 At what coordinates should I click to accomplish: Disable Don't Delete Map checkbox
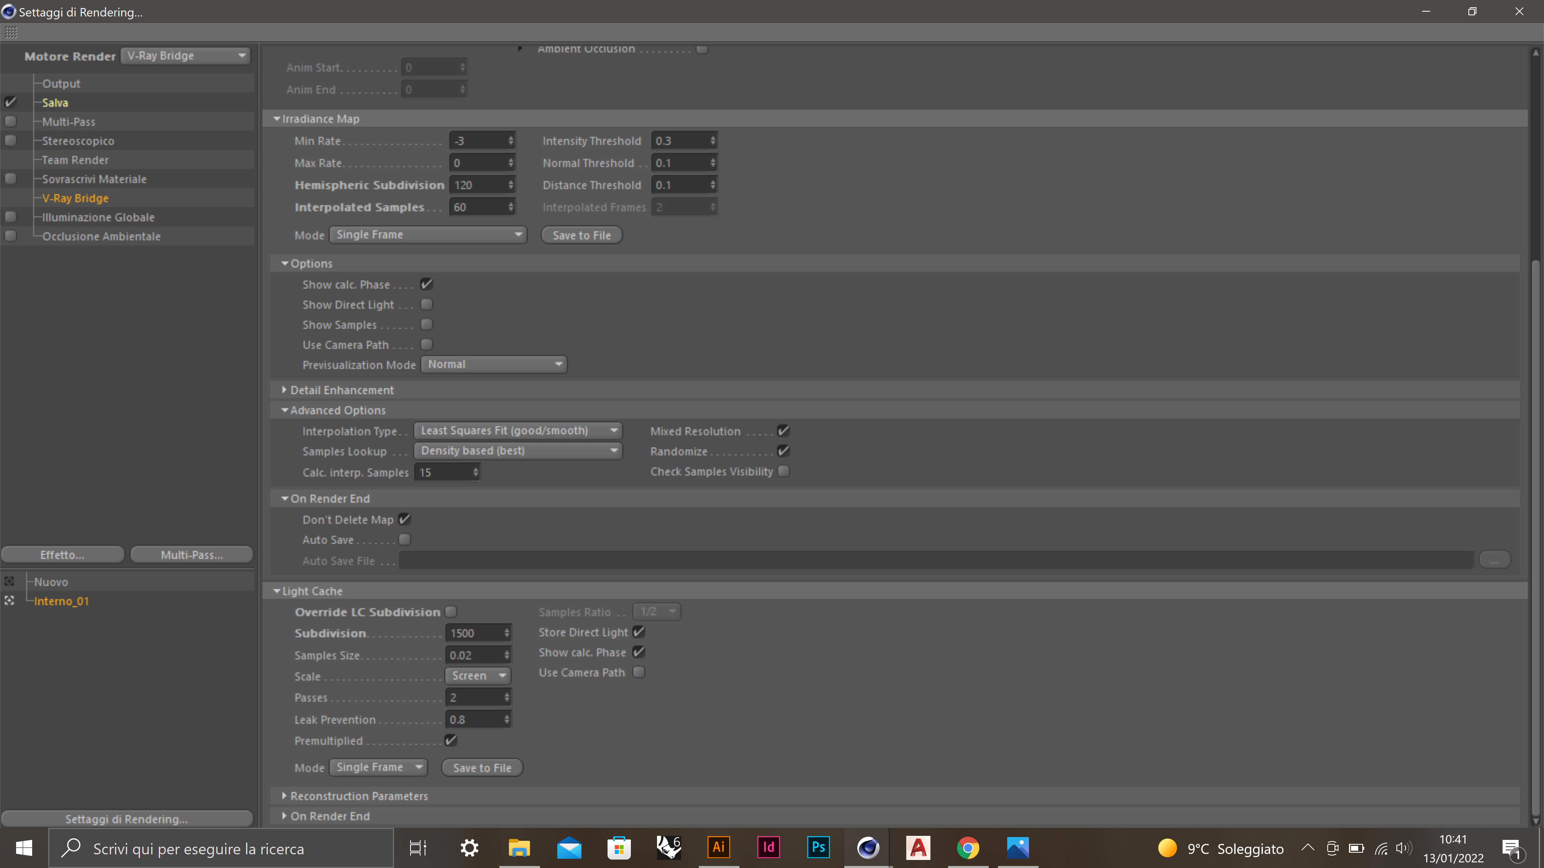pyautogui.click(x=404, y=519)
